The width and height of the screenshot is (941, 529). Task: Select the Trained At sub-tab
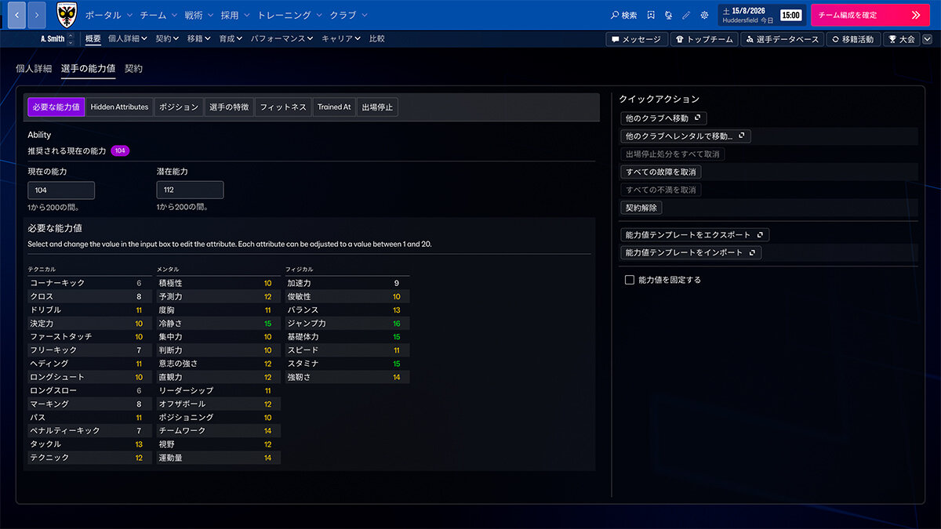coord(334,107)
